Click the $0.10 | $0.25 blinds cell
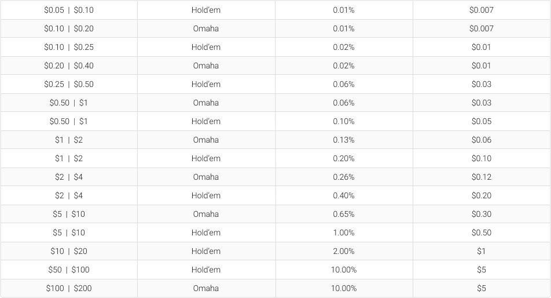 click(x=69, y=47)
